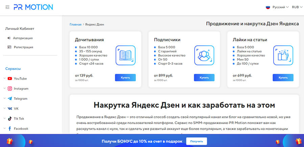Open the RUB currency dropdown
This screenshot has width=304, height=147.
coord(297,7)
